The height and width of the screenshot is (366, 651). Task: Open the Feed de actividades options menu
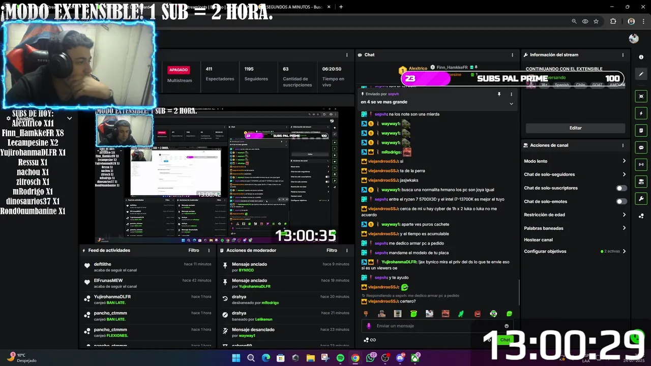pos(209,251)
